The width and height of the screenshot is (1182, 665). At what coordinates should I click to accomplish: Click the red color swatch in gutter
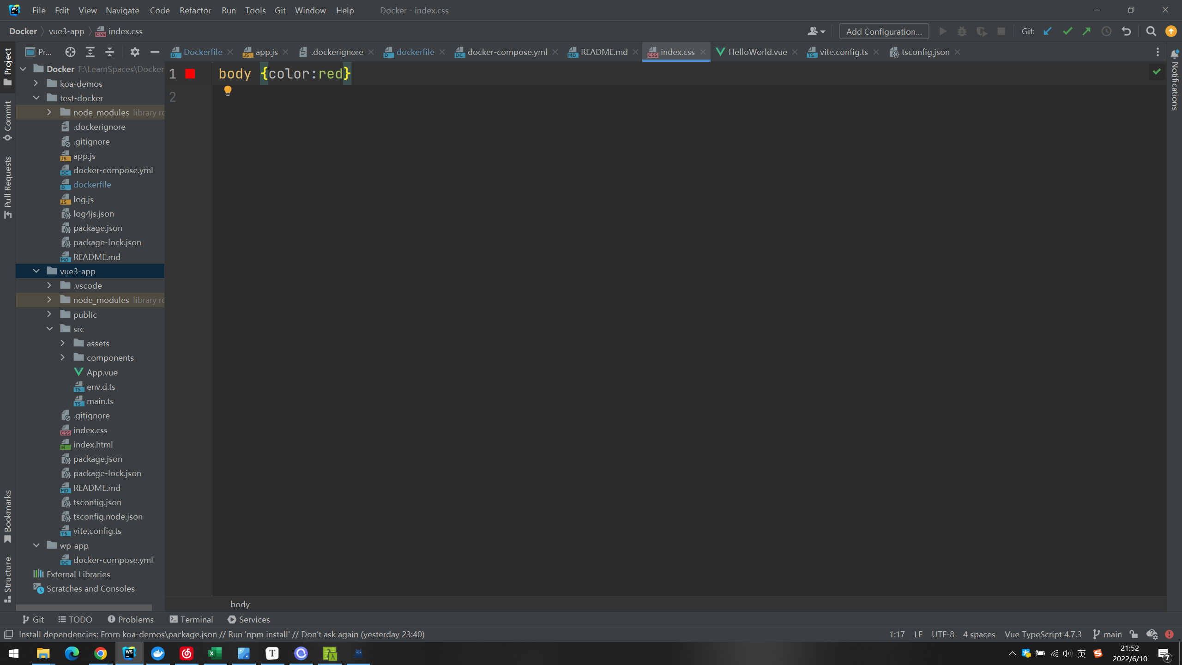click(x=190, y=74)
